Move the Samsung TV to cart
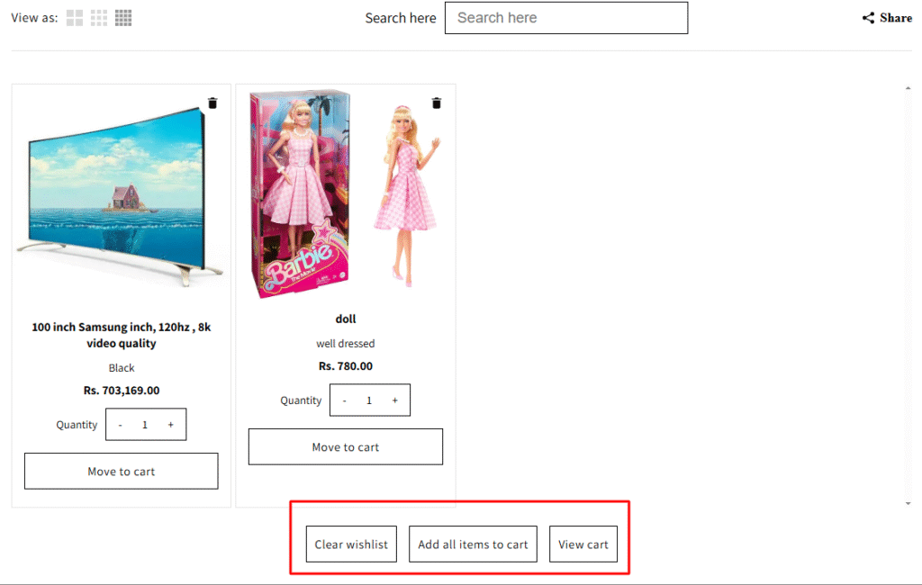The width and height of the screenshot is (922, 585). coord(122,471)
